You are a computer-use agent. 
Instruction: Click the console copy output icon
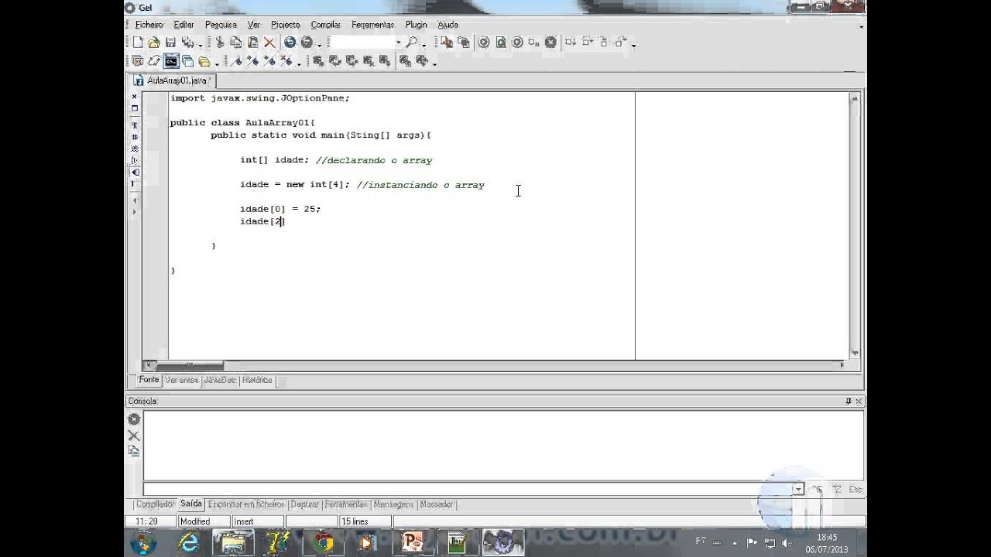pyautogui.click(x=134, y=451)
